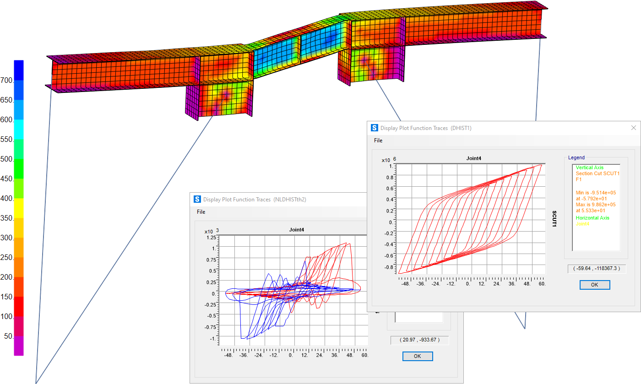Click the S app icon in NLDHISTth2 title bar
Viewport: 641px width, 384px height.
click(197, 199)
